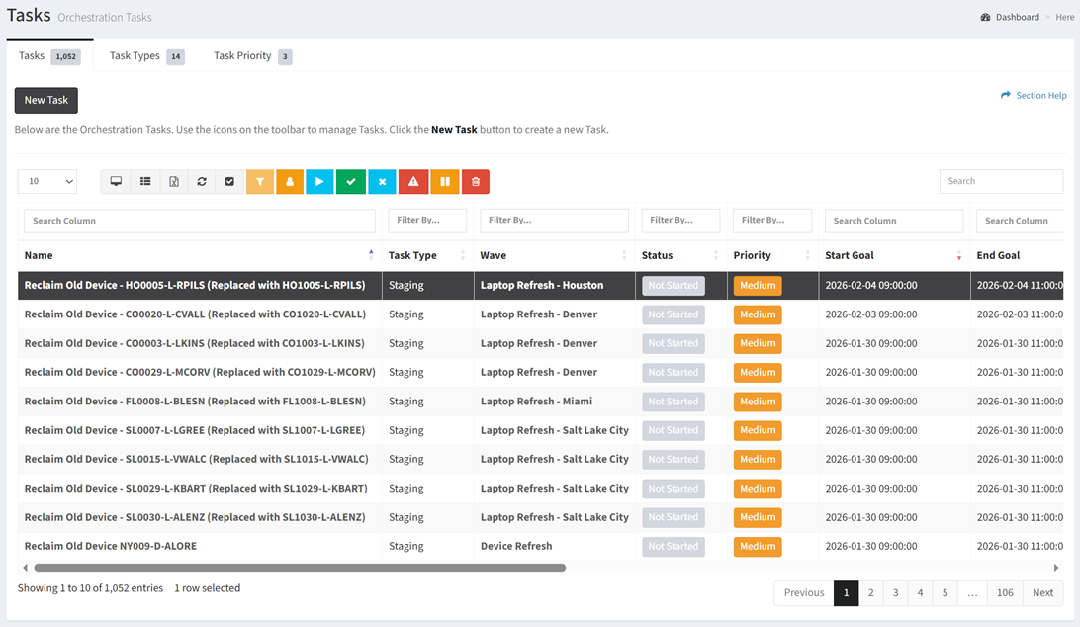Click the orange pause icon button
Viewport: 1080px width, 627px height.
tap(444, 182)
